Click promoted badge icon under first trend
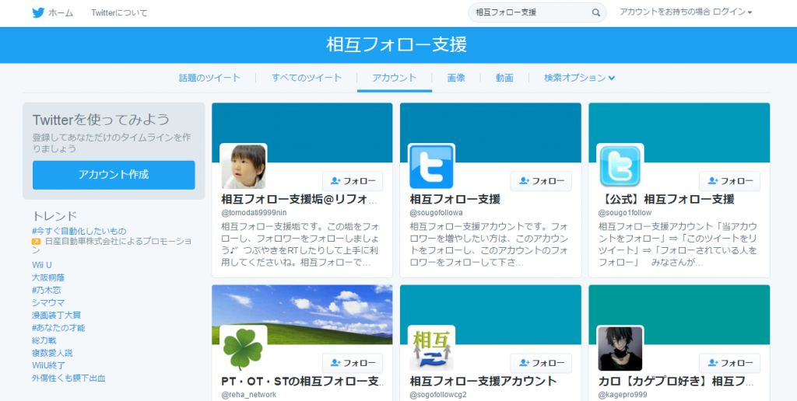 (36, 242)
